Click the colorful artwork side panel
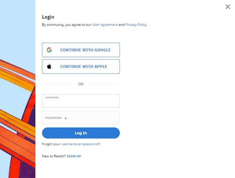The width and height of the screenshot is (235, 178). [17, 89]
